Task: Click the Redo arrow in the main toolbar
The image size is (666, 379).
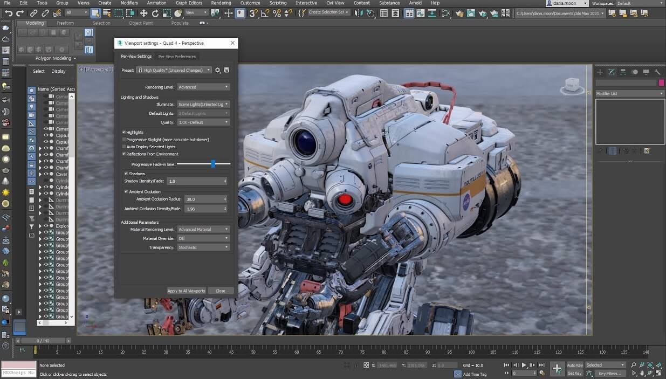Action: (20, 13)
